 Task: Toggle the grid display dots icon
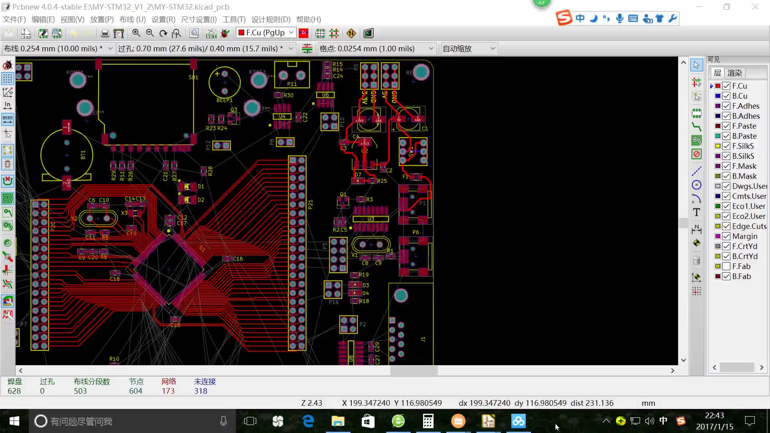pyautogui.click(x=8, y=78)
